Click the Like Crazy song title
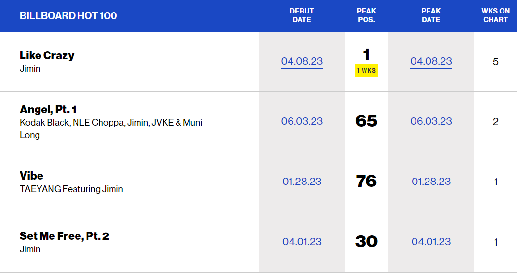Screen dimensions: 517x273 point(47,55)
